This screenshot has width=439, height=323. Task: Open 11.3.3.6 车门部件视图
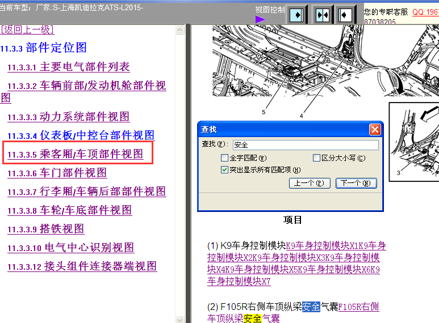[57, 173]
